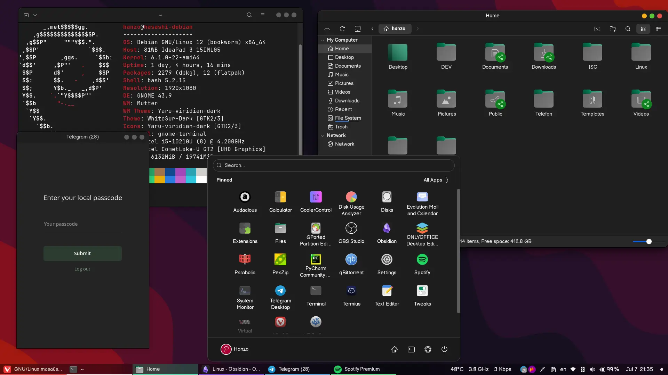Viewport: 668px width, 375px height.
Task: Open CoolerControl app
Action: [x=316, y=201]
